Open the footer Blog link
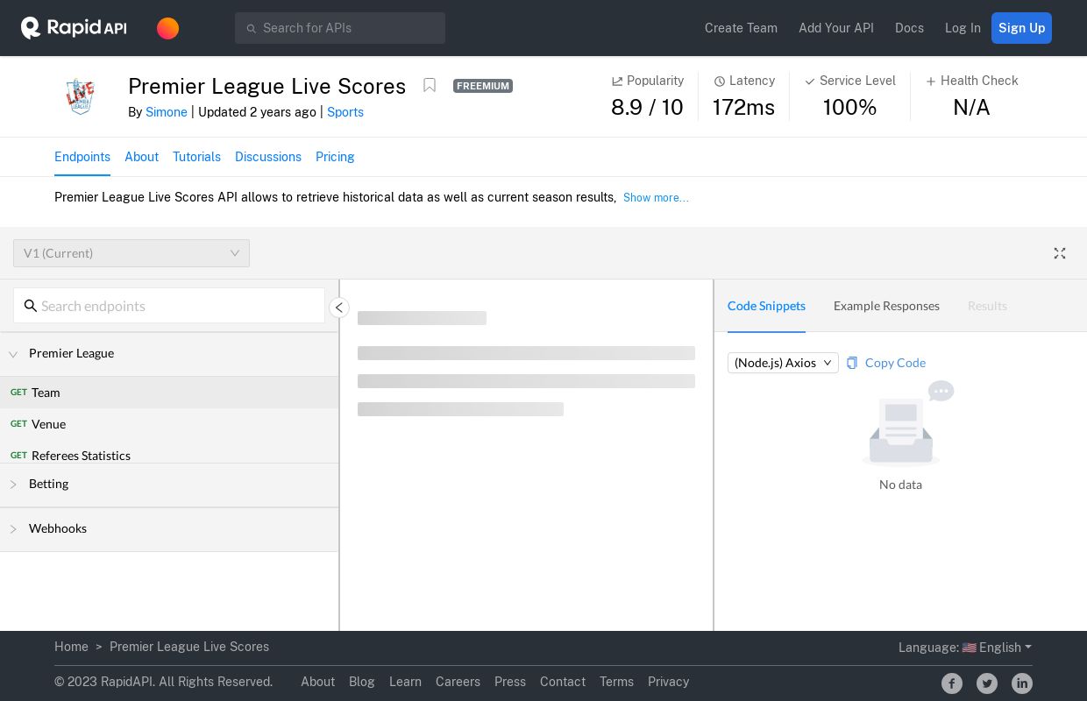Image resolution: width=1087 pixels, height=701 pixels. pos(361,682)
